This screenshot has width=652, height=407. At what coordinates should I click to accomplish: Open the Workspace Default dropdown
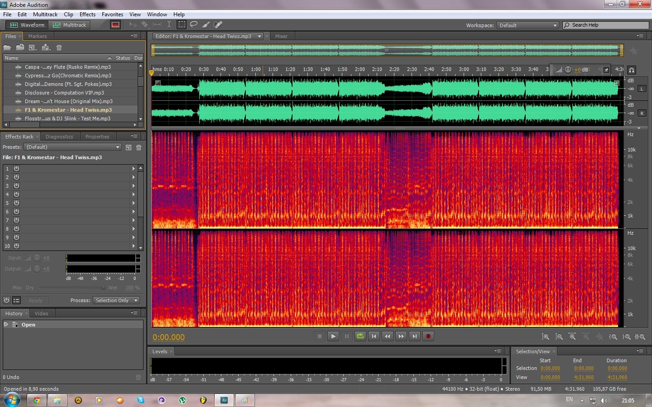[528, 25]
